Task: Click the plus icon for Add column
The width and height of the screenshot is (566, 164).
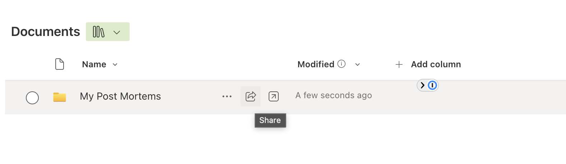Action: (399, 65)
